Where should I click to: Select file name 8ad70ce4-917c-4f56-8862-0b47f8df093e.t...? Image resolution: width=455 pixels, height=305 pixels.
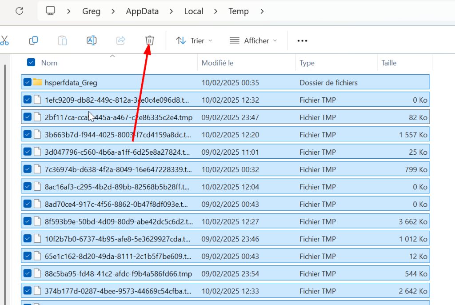(x=116, y=204)
